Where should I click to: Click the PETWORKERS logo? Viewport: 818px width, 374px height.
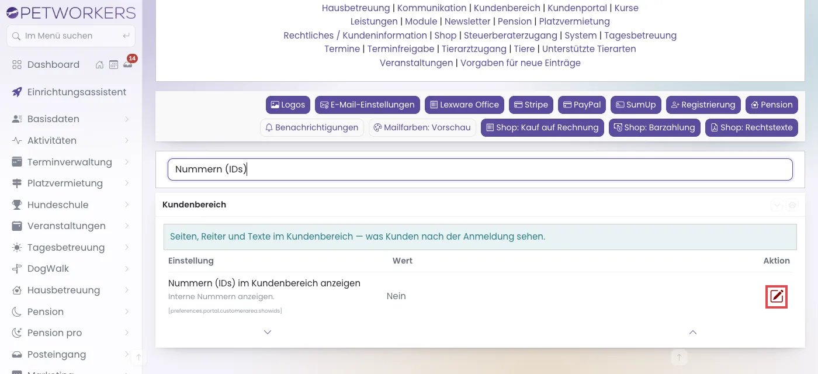71,13
